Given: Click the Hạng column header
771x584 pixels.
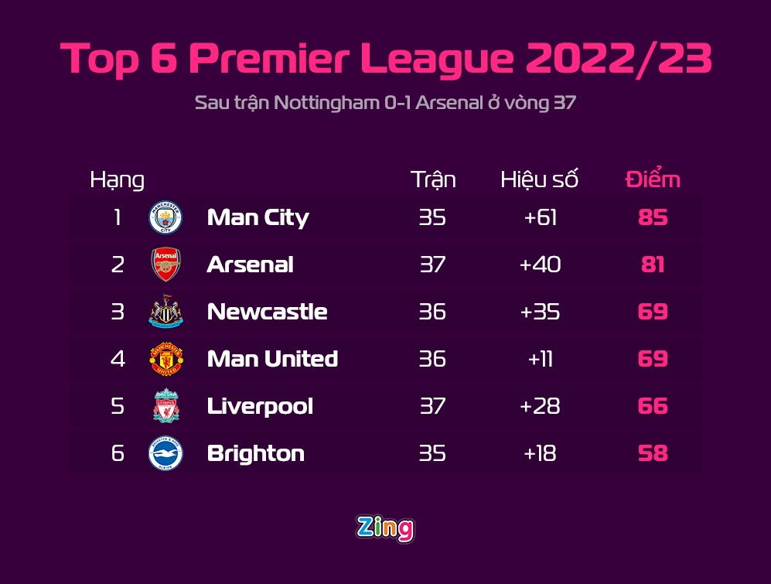Looking at the screenshot, I should click(117, 181).
